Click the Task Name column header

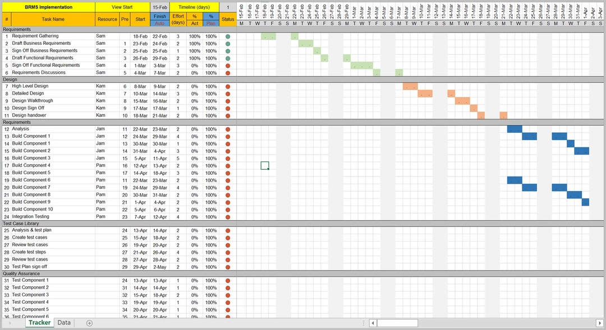(53, 19)
